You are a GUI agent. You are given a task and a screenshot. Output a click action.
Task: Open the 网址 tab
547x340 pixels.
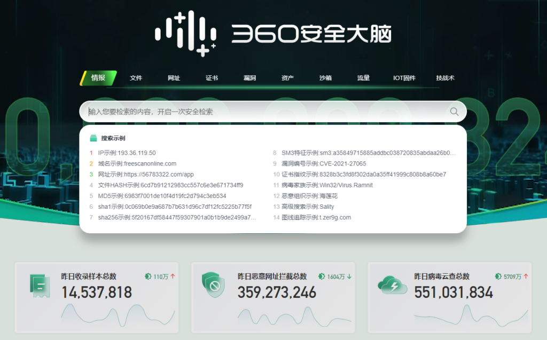[174, 77]
